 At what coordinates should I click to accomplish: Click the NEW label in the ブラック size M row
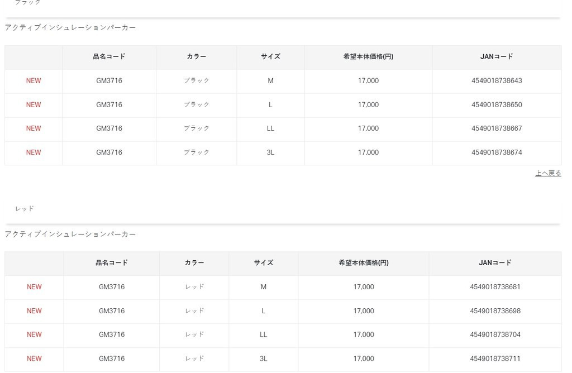pyautogui.click(x=34, y=81)
